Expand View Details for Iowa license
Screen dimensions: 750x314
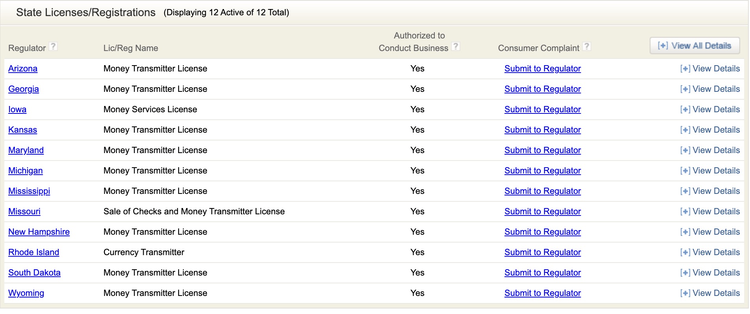click(710, 110)
